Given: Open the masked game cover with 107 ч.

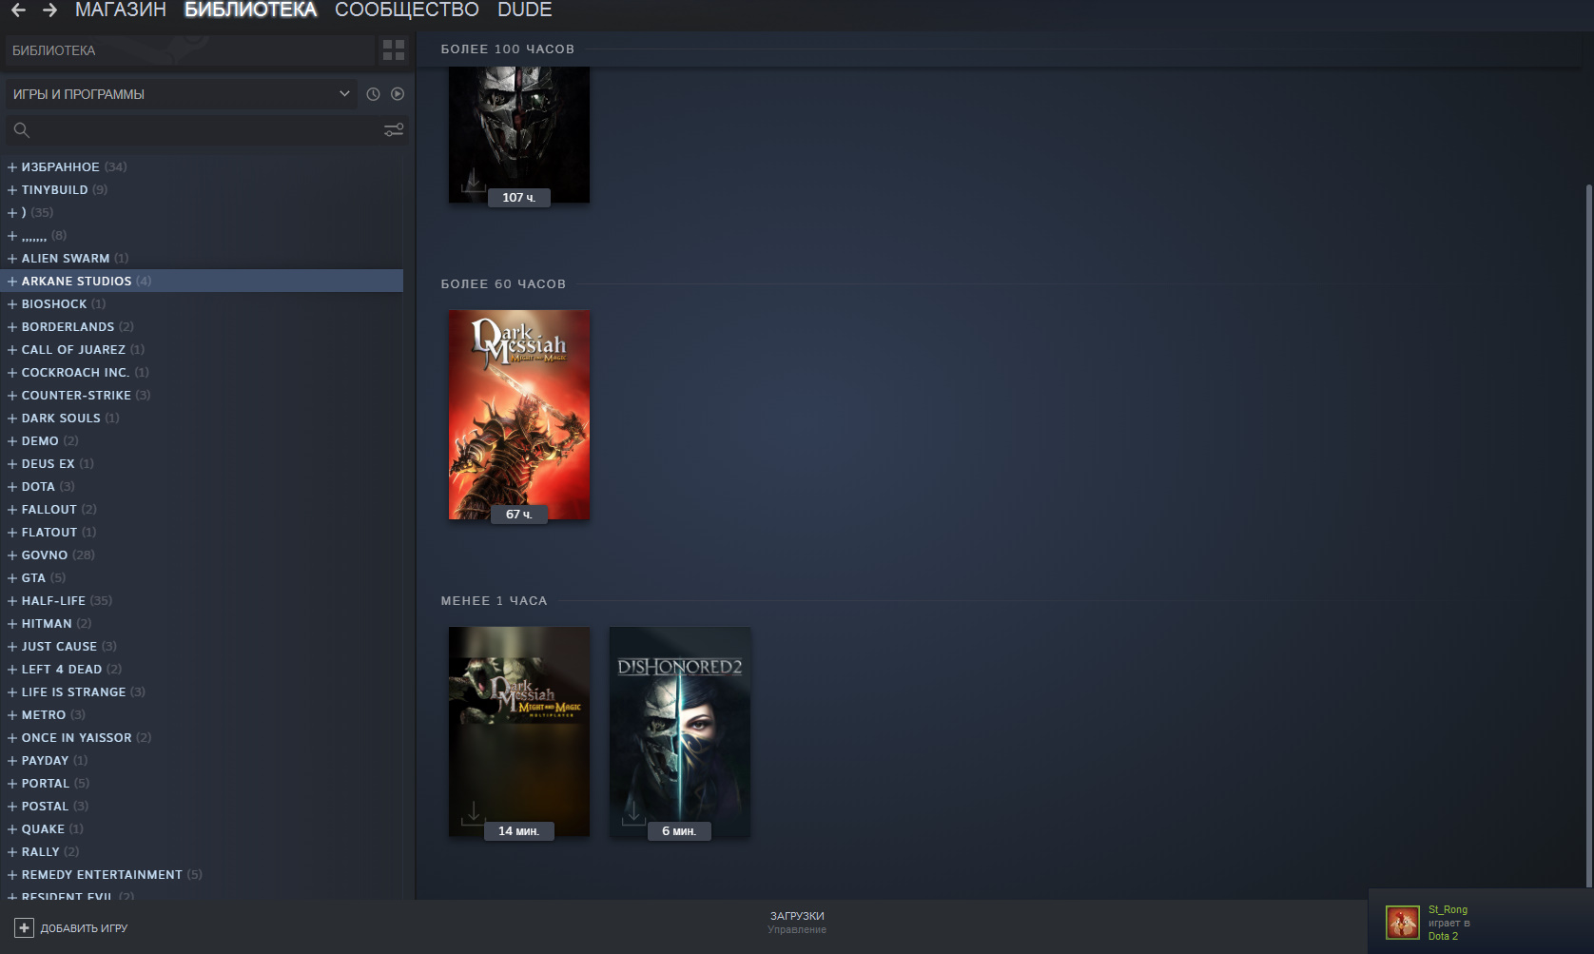Looking at the screenshot, I should (519, 134).
